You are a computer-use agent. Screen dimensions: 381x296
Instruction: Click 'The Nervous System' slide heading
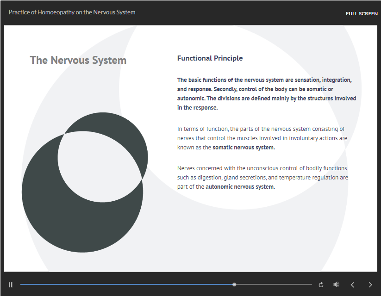[78, 60]
